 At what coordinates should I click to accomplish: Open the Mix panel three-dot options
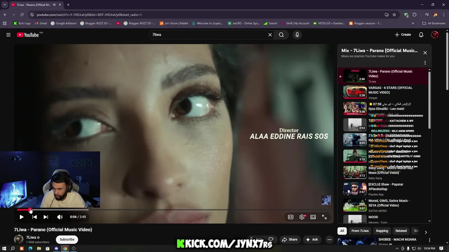[x=425, y=63]
